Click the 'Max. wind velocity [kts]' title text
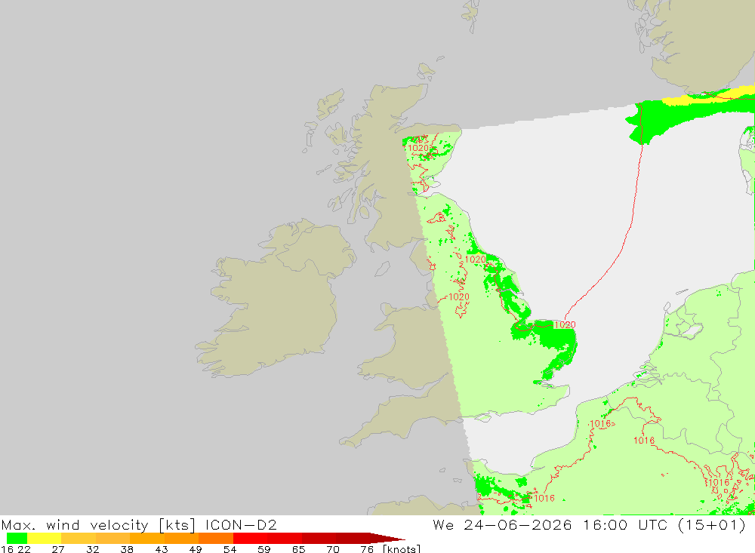 pos(99,524)
